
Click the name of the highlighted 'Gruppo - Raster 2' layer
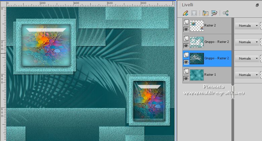pyautogui.click(x=217, y=58)
